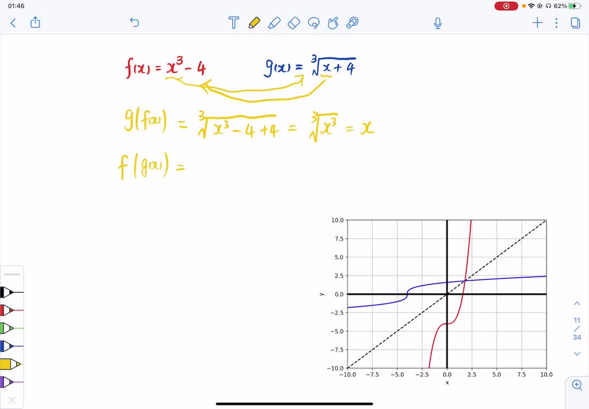Select the Lasso selection tool
Screen dimensions: 589x409
click(313, 22)
